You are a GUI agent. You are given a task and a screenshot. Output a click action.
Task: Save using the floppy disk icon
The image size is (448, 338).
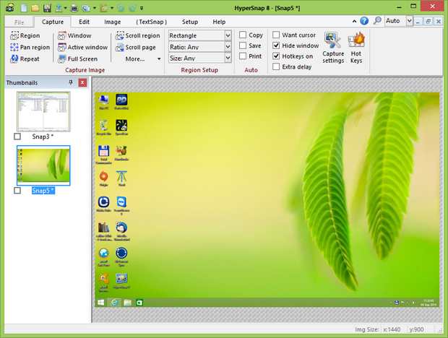(x=47, y=8)
